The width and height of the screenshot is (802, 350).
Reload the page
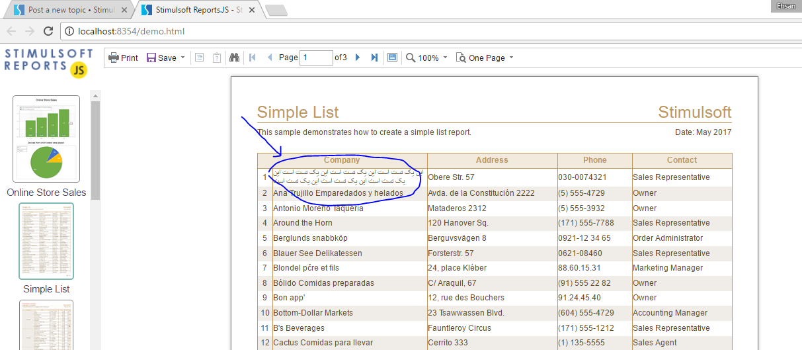48,31
